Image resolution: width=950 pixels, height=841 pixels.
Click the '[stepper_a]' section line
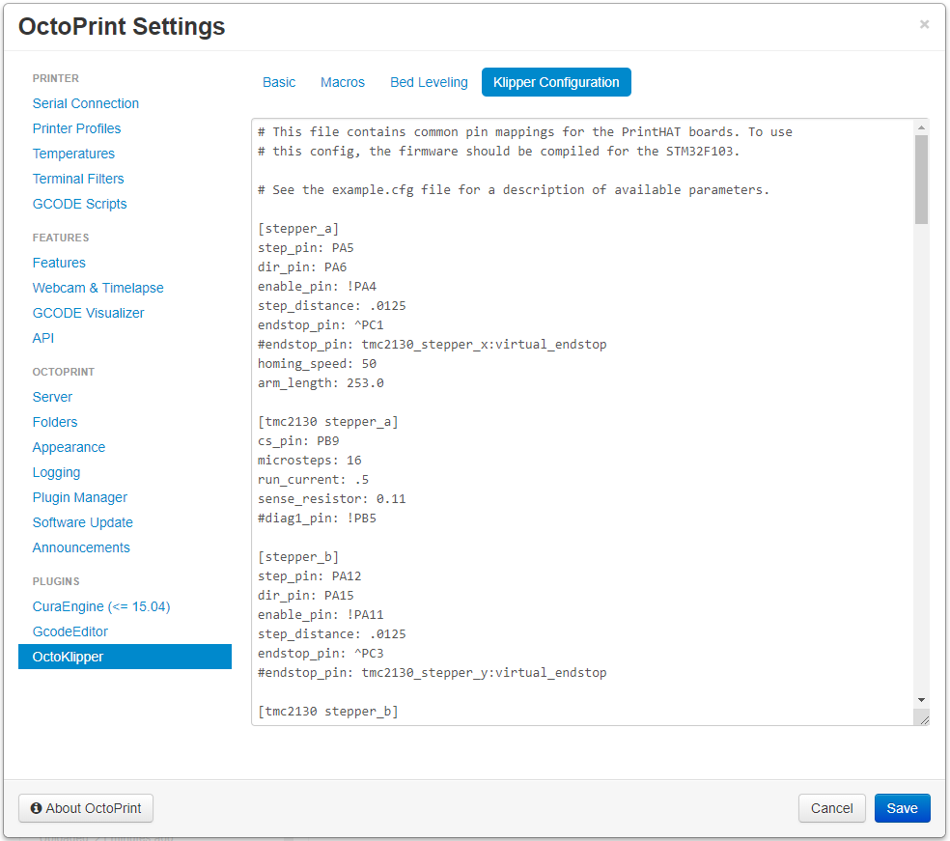point(298,229)
